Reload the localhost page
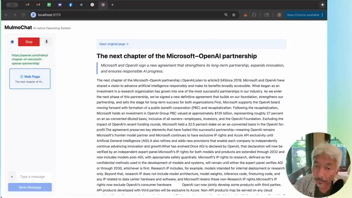This screenshot has height=198, width=352. [23, 15]
